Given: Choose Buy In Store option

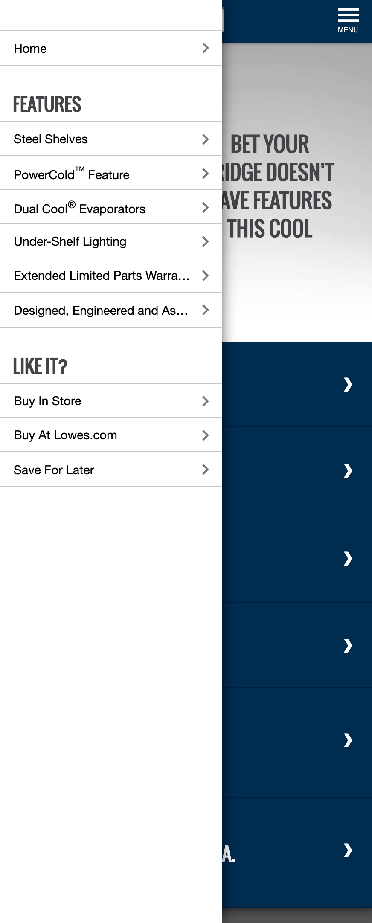Looking at the screenshot, I should [111, 401].
